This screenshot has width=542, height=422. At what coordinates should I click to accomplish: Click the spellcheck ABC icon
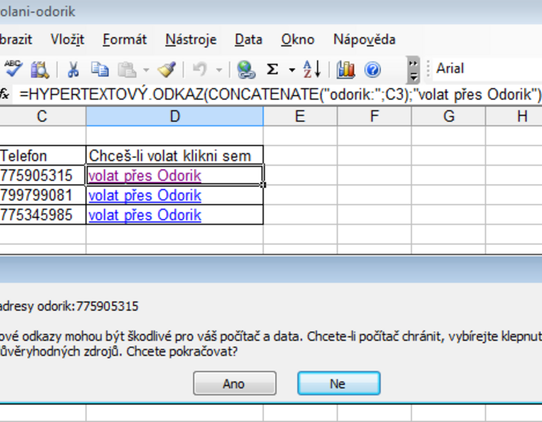tap(13, 69)
